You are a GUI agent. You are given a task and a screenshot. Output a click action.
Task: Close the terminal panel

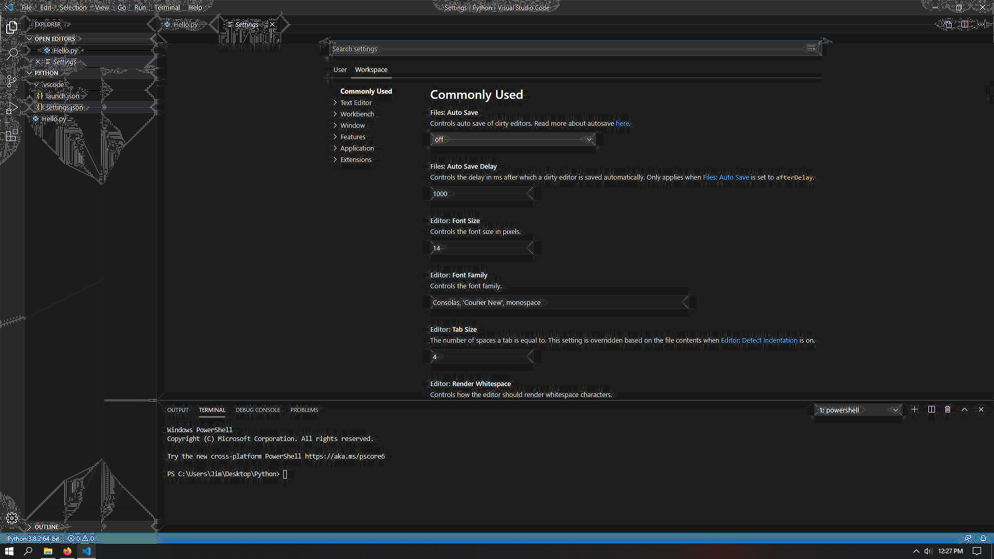point(981,409)
